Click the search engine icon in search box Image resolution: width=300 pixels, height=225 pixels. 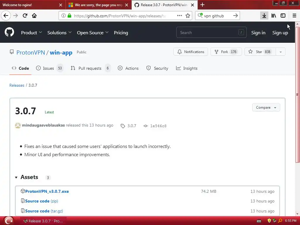coord(200,15)
